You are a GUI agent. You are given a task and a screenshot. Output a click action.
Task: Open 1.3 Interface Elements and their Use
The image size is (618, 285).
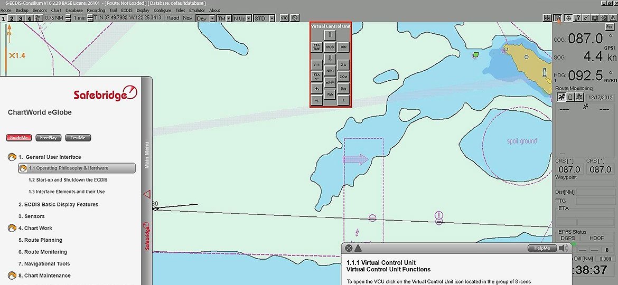click(x=67, y=192)
